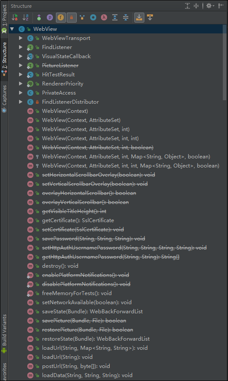Open the Build Variants side tab
Image resolution: width=228 pixels, height=381 pixels.
tap(4, 334)
